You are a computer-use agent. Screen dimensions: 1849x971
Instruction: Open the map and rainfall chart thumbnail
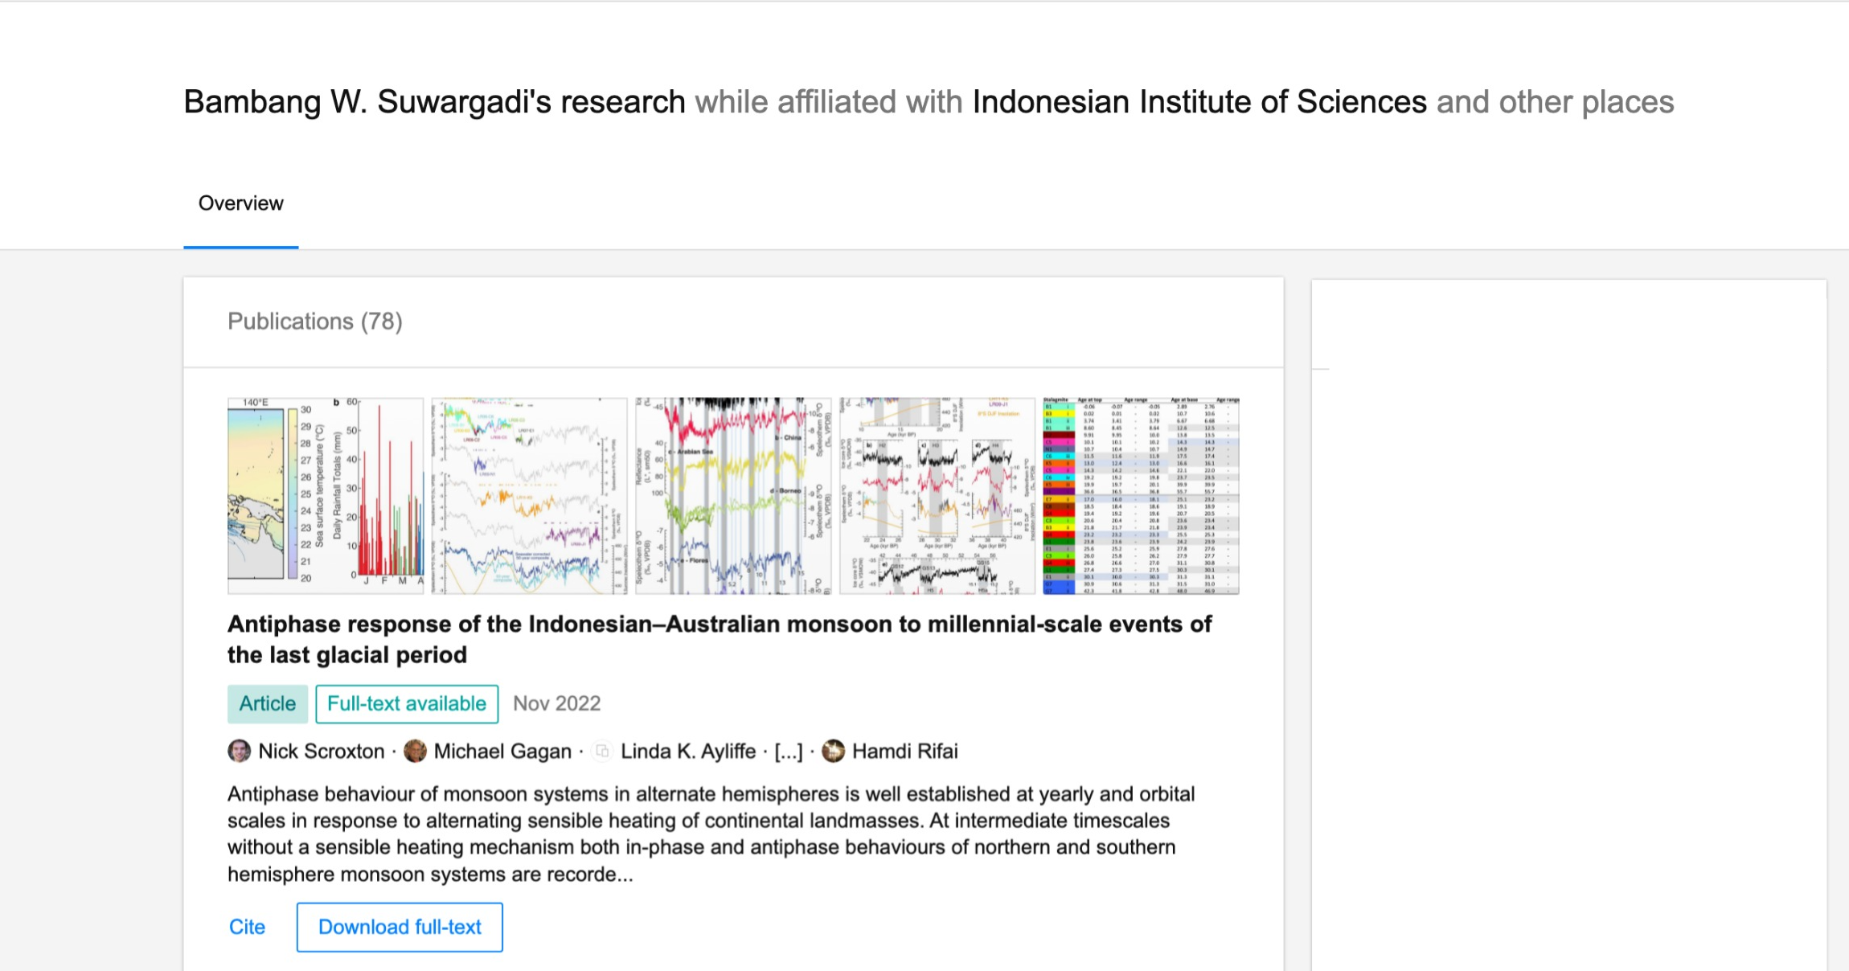coord(326,495)
